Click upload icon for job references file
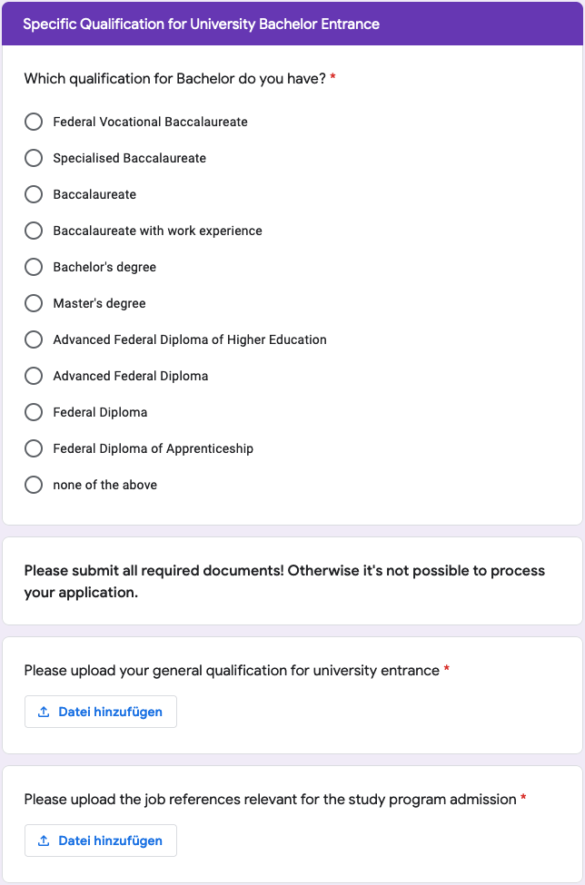The image size is (585, 885). (44, 841)
